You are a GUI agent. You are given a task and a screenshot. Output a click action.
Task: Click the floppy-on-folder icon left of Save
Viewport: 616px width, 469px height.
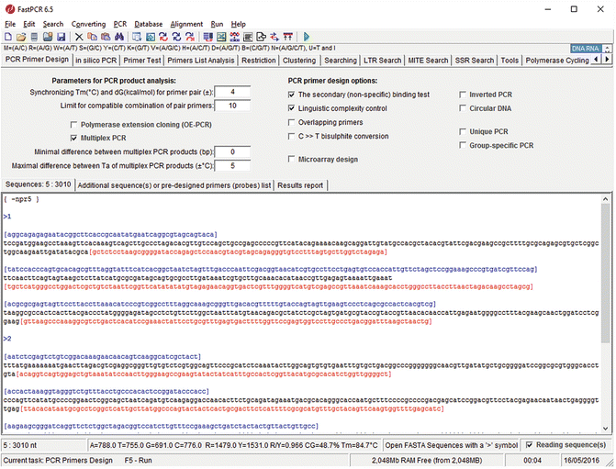(48, 37)
